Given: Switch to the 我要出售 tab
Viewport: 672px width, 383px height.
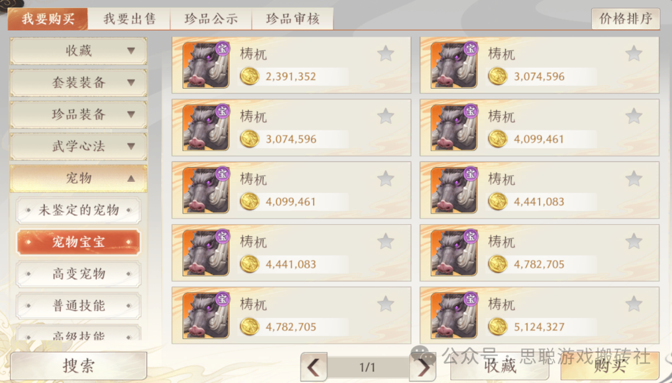Looking at the screenshot, I should tap(129, 19).
